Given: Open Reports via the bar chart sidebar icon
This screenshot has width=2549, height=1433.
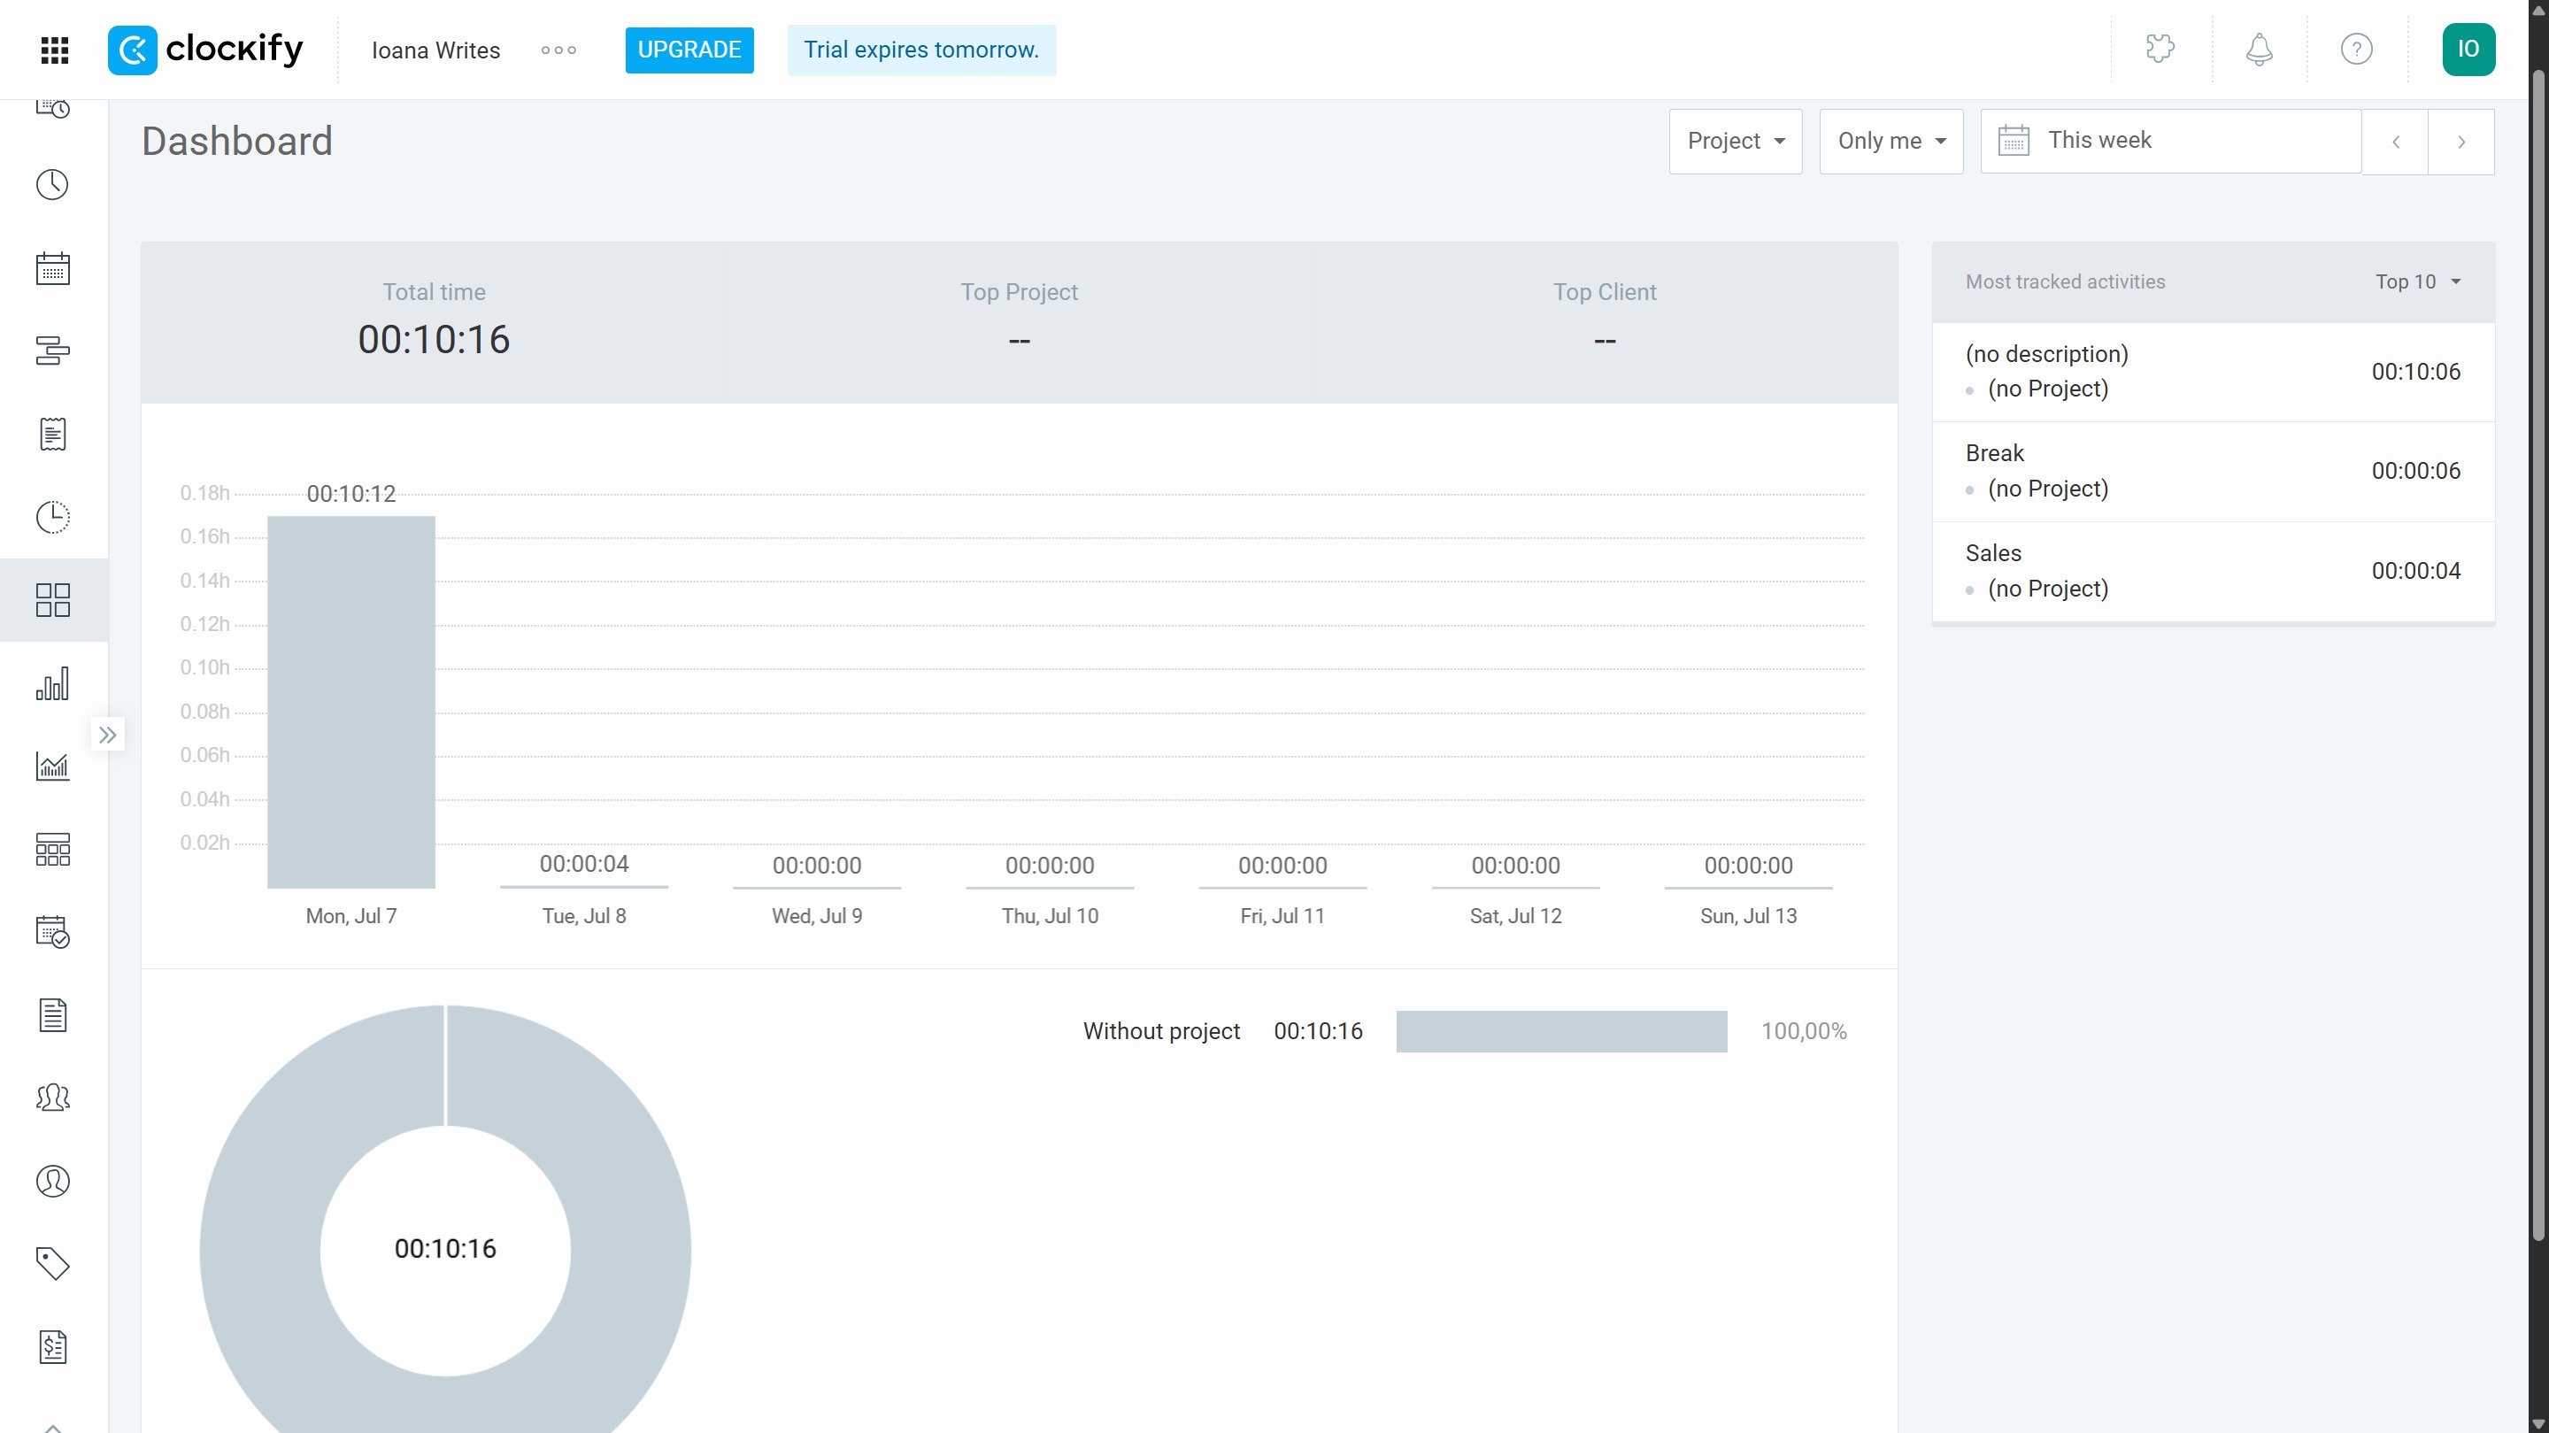Looking at the screenshot, I should click(x=53, y=682).
